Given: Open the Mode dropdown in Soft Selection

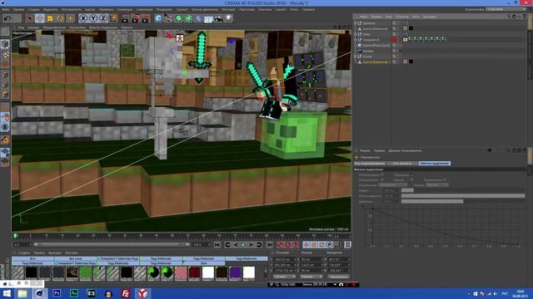Looking at the screenshot, I should pos(436,185).
